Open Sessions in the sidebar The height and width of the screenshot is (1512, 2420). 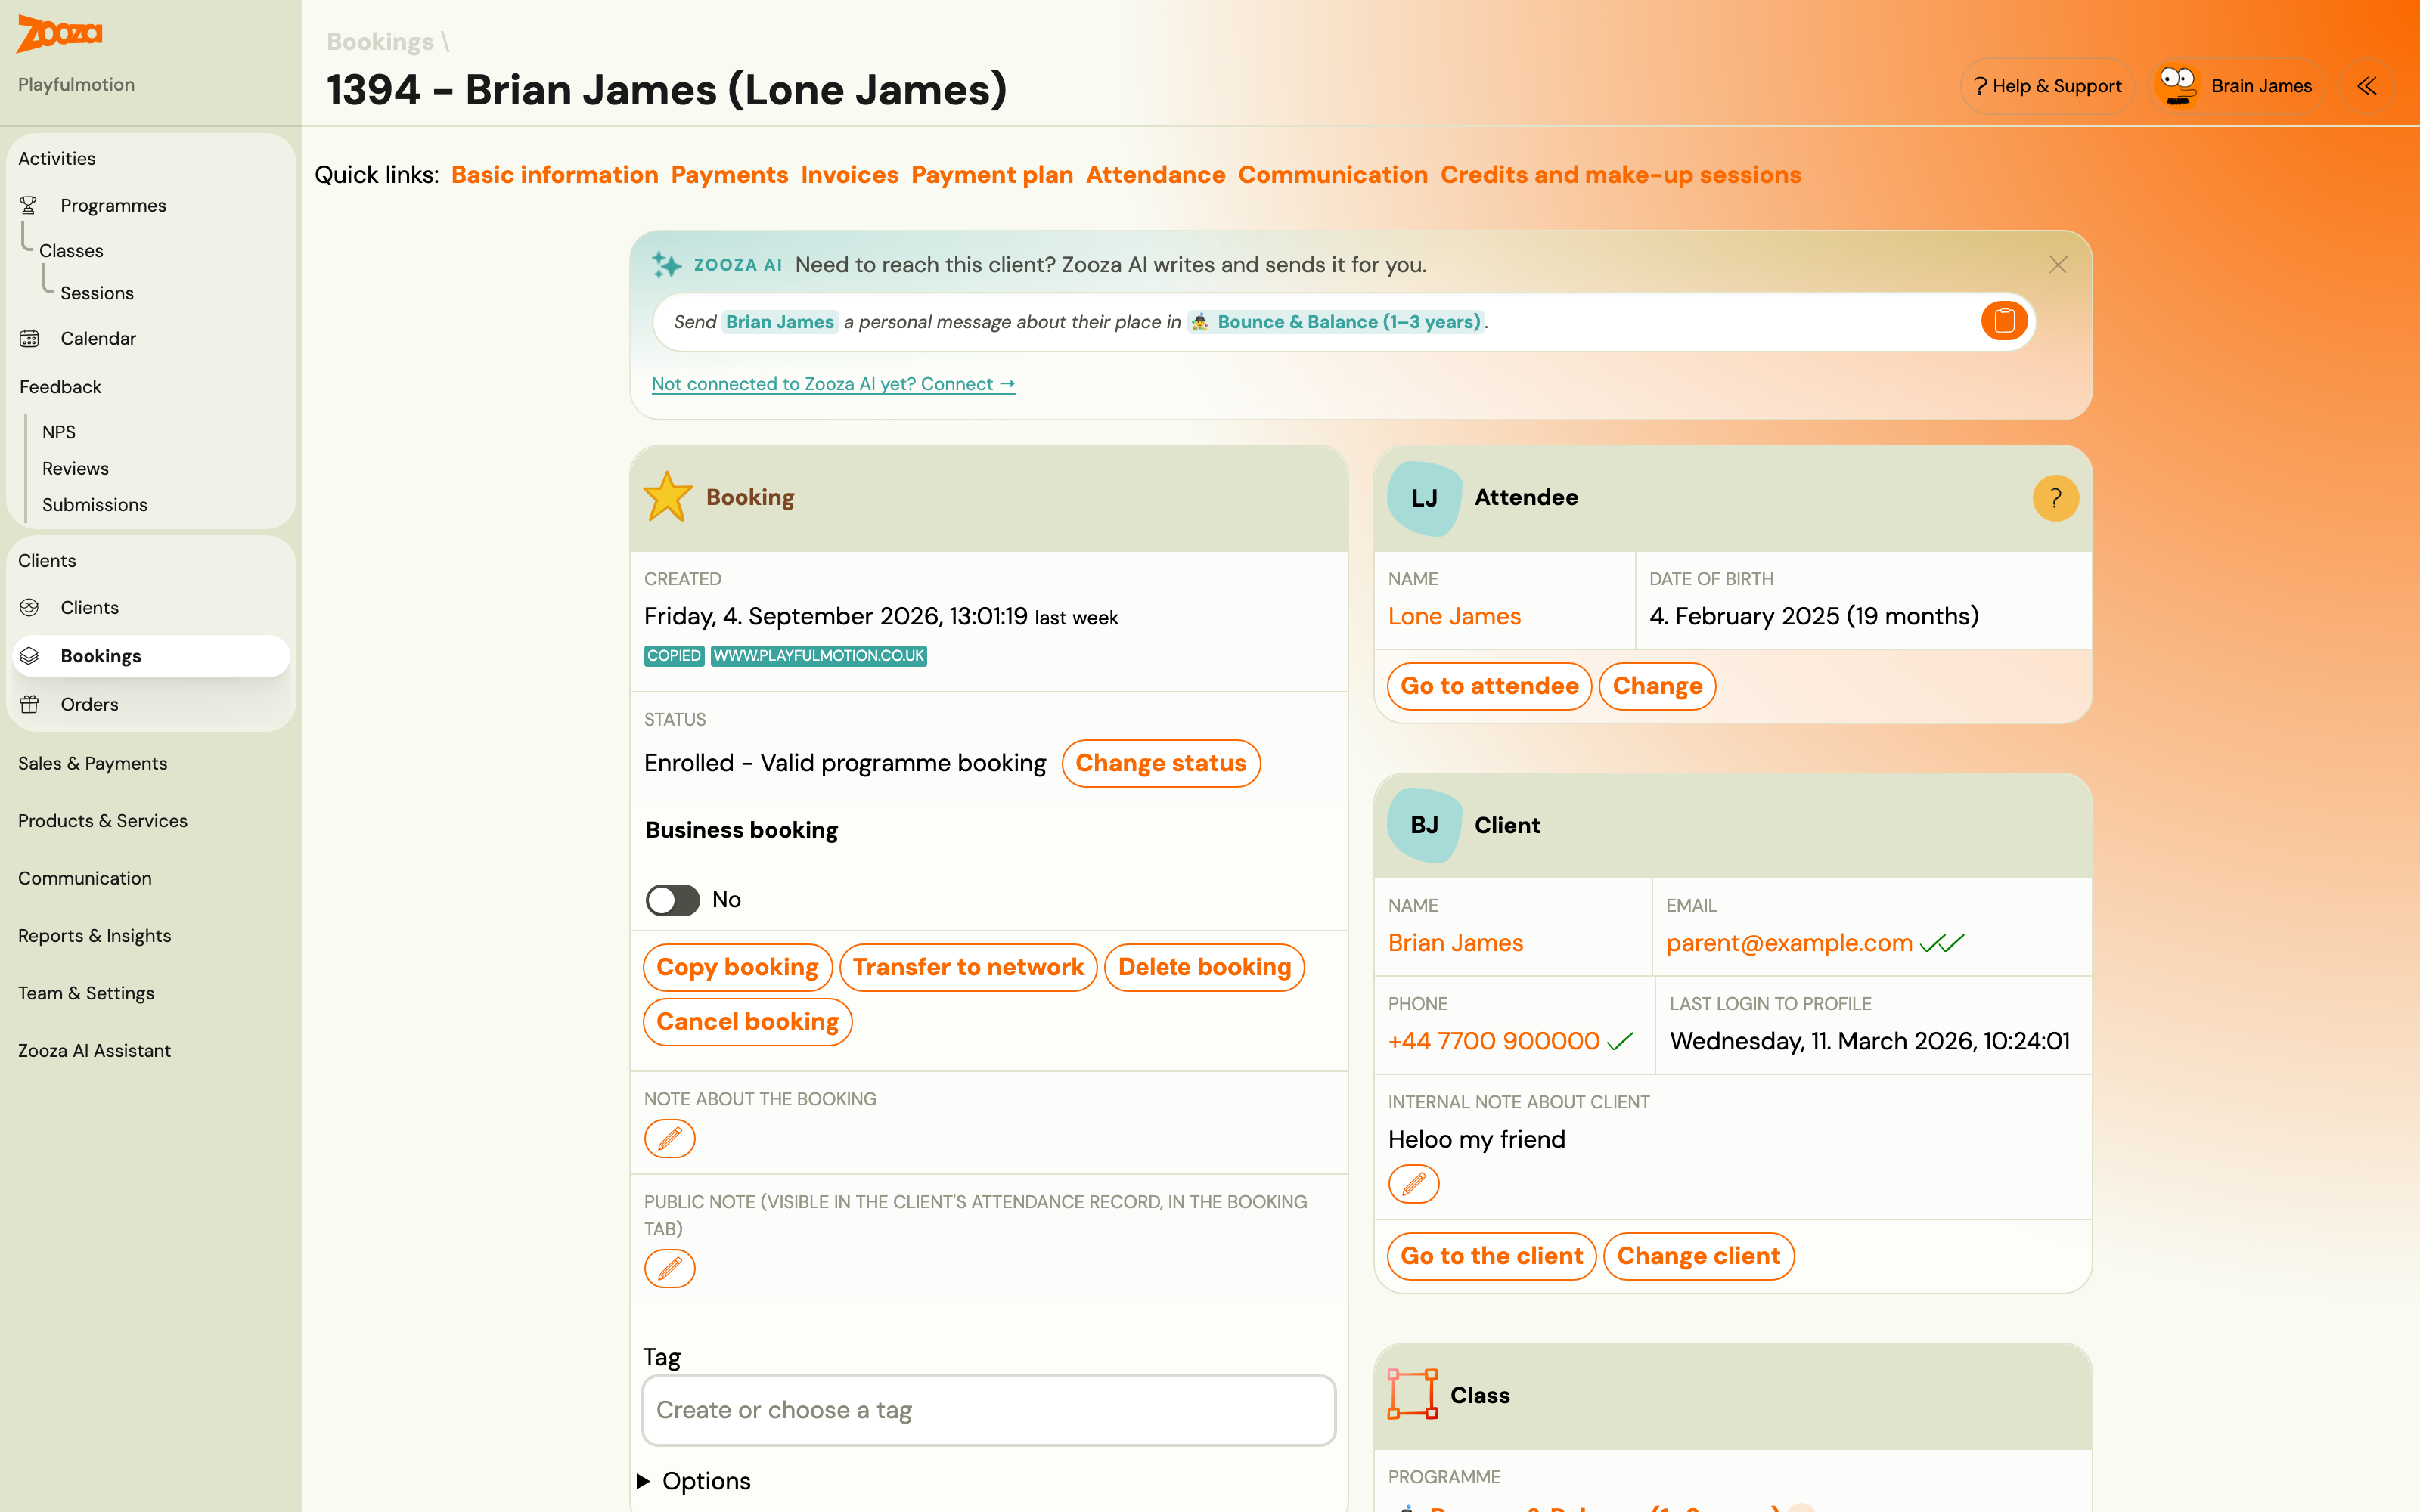coord(97,293)
